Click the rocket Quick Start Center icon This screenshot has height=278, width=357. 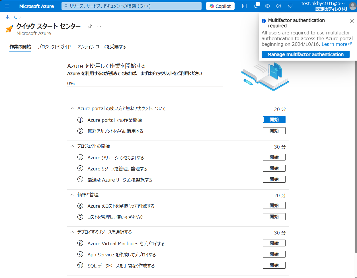pyautogui.click(x=9, y=29)
